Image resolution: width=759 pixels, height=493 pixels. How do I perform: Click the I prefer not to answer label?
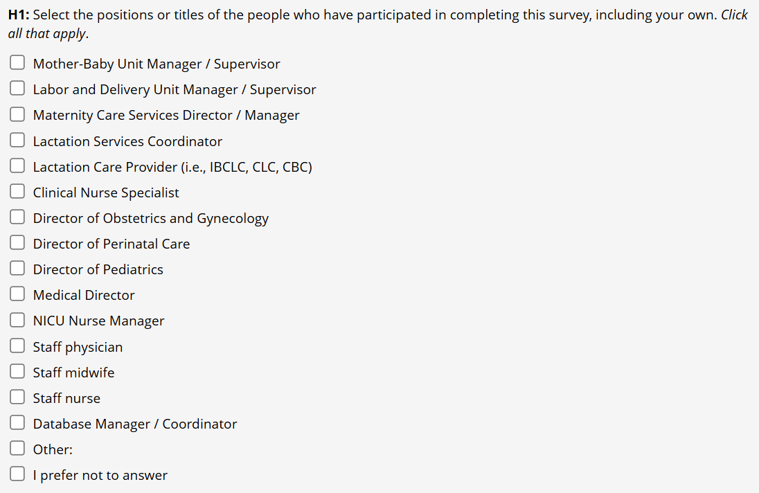(x=100, y=476)
